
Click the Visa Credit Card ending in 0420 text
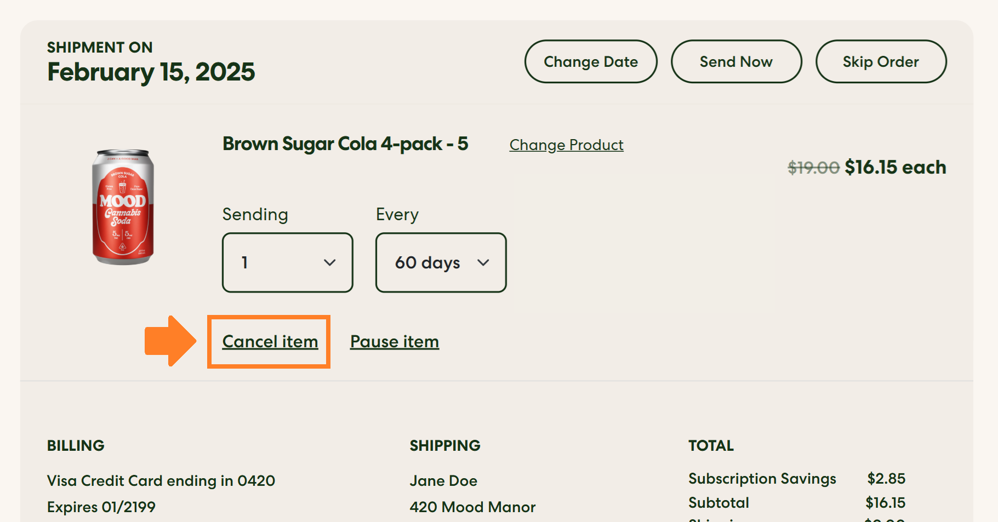161,481
